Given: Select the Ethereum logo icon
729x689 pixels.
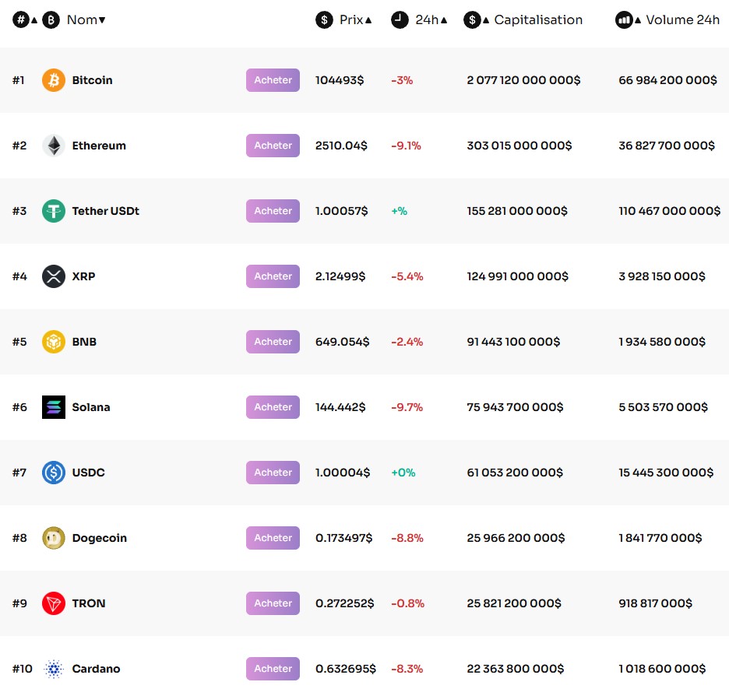Looking at the screenshot, I should pos(53,145).
